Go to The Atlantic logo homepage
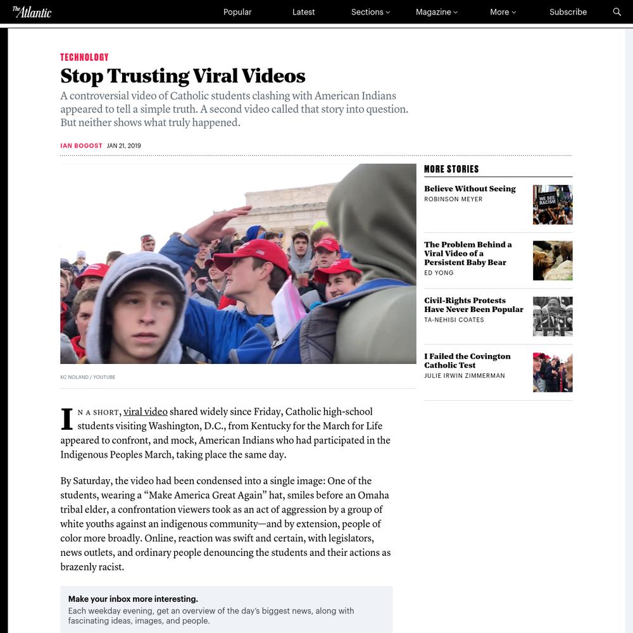This screenshot has height=633, width=633. 32,12
